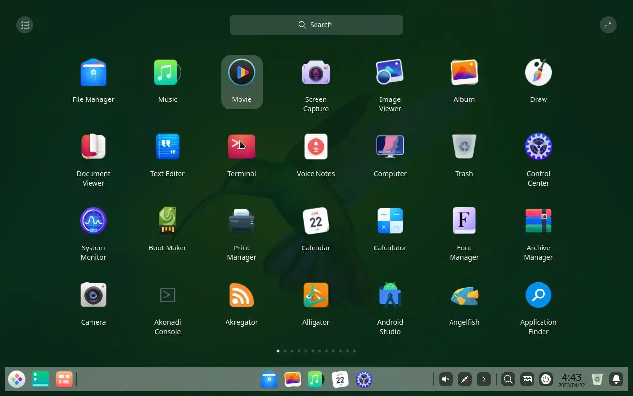Viewport: 633px width, 396px height.
Task: Toggle the muted volume icon in tray
Action: click(446, 380)
